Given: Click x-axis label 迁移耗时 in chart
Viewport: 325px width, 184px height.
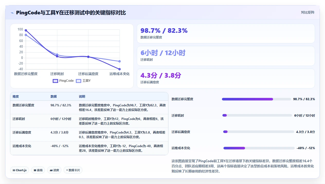Looking at the screenshot, I should point(57,74).
